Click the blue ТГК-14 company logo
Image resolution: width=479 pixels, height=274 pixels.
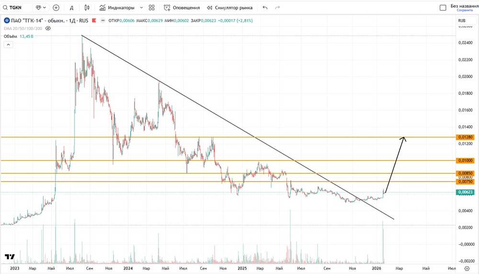click(x=7, y=21)
